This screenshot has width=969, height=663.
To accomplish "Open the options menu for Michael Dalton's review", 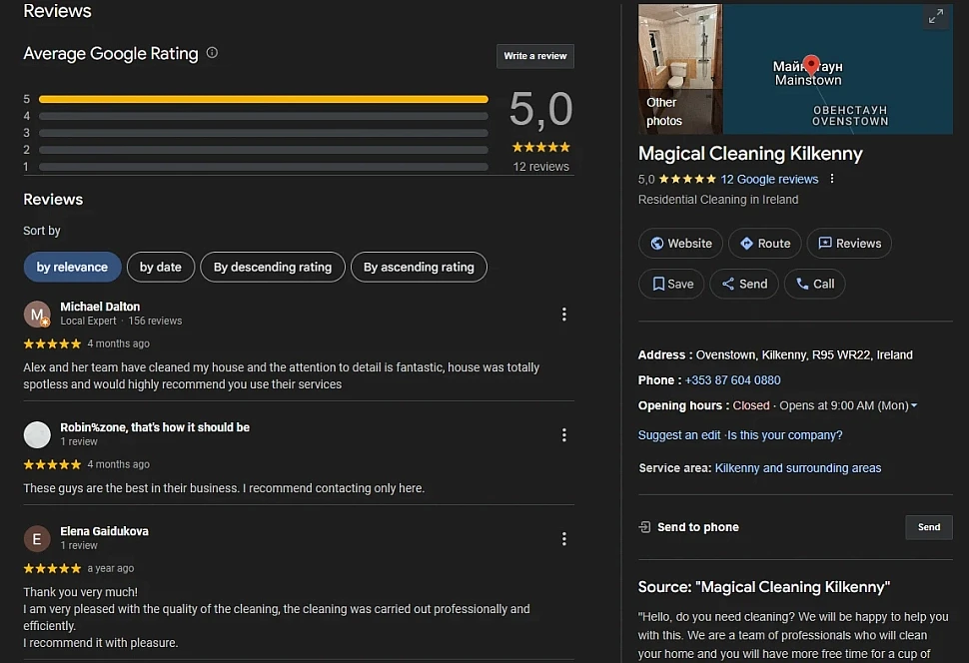I will pos(563,315).
